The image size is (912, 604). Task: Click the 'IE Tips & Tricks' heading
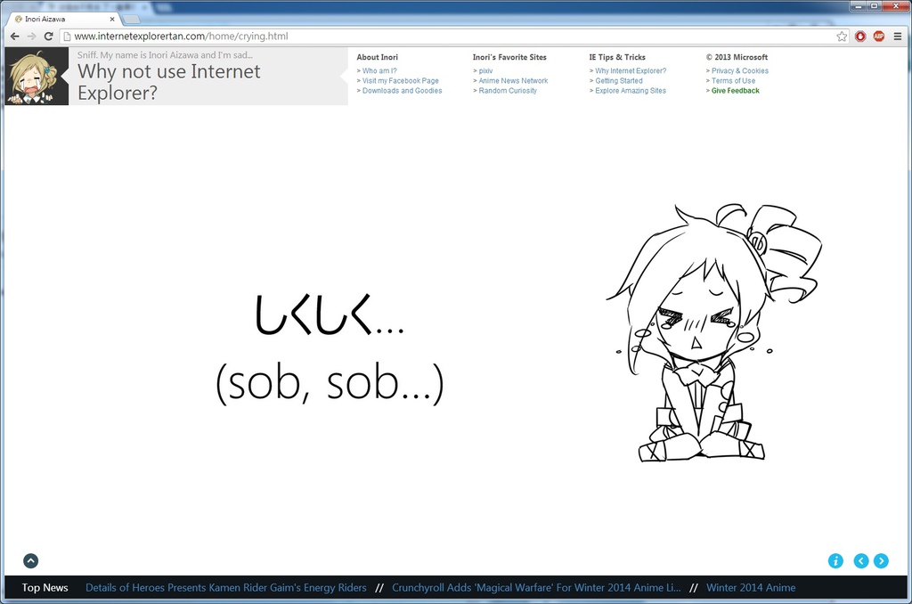pyautogui.click(x=617, y=57)
